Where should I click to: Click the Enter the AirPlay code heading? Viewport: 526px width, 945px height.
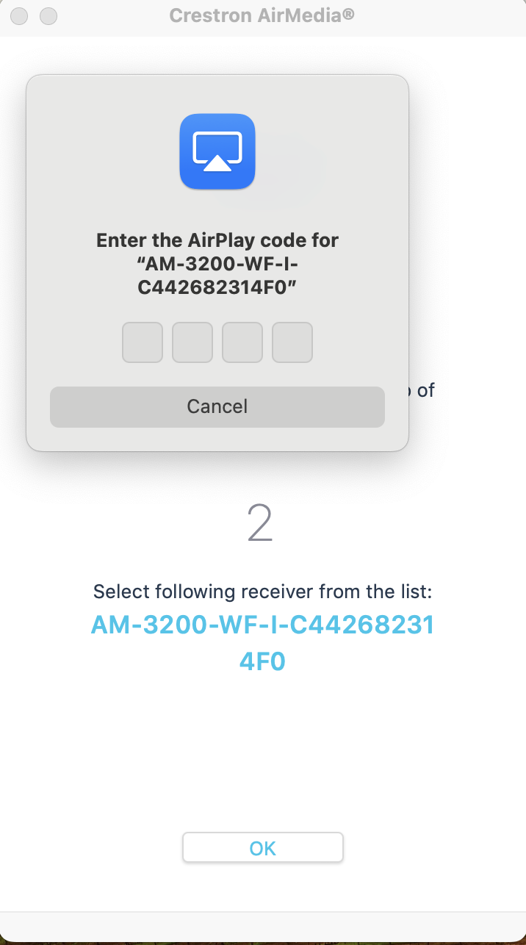[x=217, y=240]
